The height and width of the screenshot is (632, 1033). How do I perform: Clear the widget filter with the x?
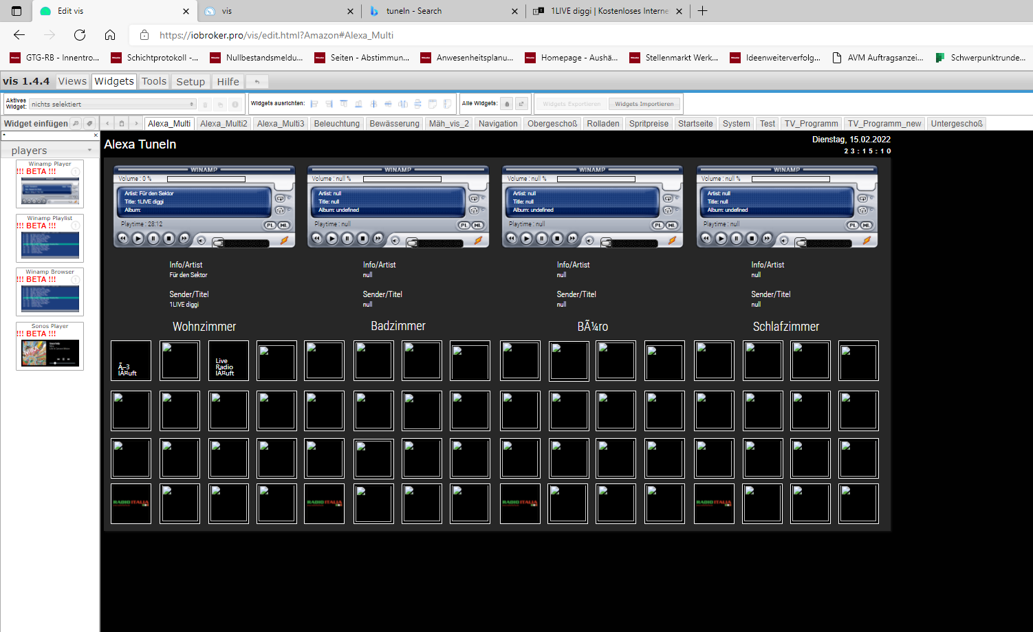pos(96,135)
